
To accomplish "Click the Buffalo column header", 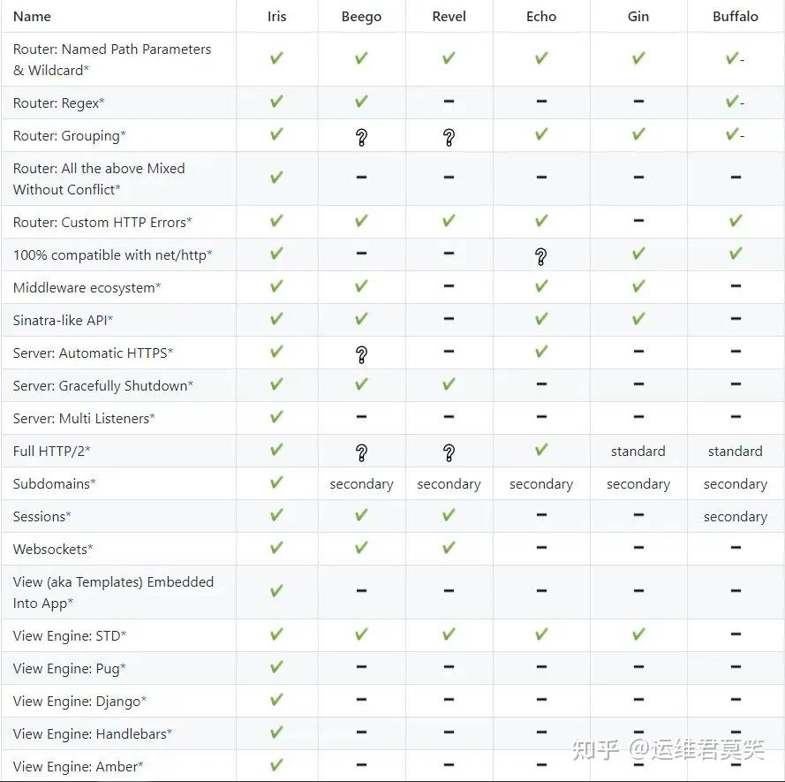I will click(736, 16).
